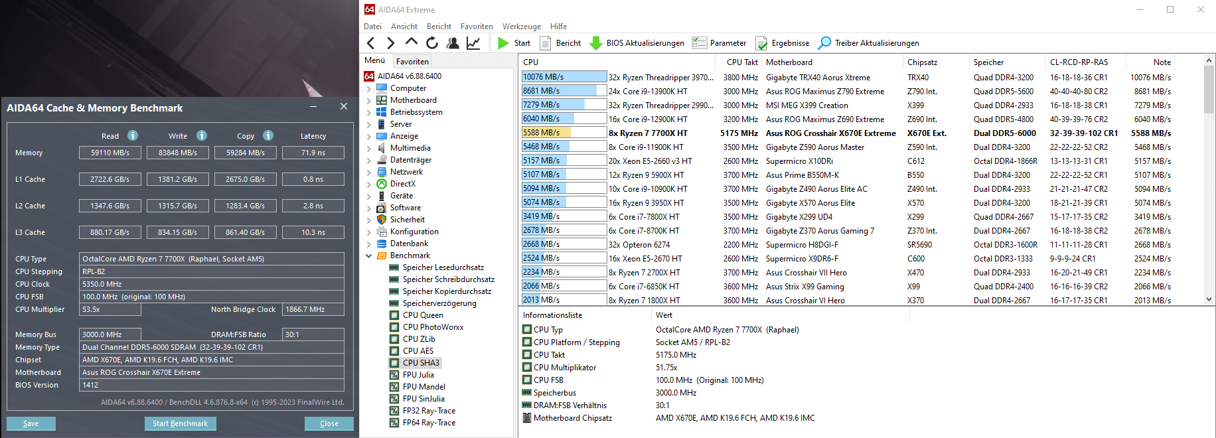
Task: Select the 10076 MB/s Threadripper 3970 result bar
Action: pos(564,77)
